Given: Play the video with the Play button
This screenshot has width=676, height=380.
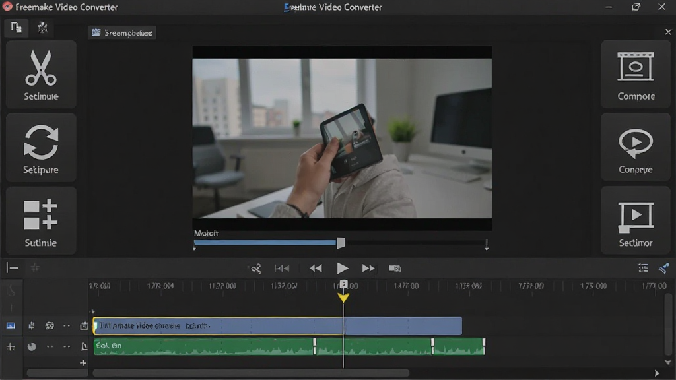Looking at the screenshot, I should tap(343, 269).
